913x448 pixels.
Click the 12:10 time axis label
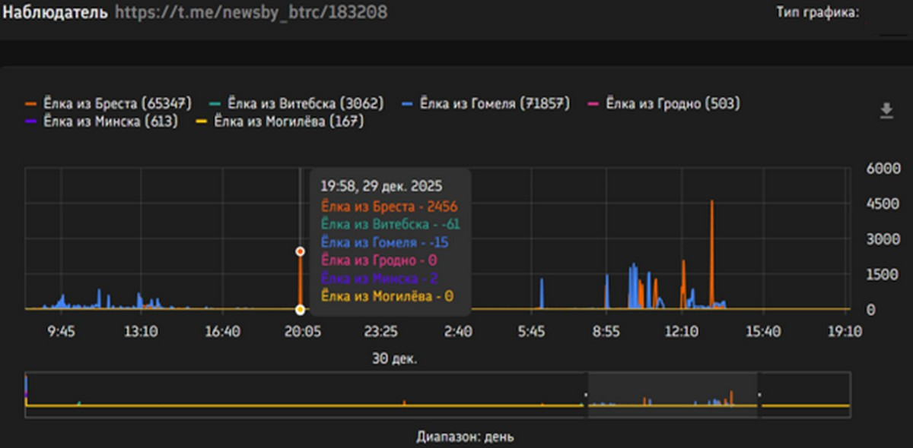[681, 331]
